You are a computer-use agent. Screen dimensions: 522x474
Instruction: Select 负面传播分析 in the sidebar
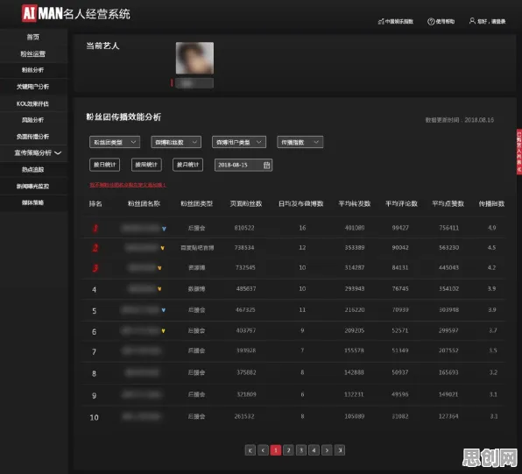point(33,137)
